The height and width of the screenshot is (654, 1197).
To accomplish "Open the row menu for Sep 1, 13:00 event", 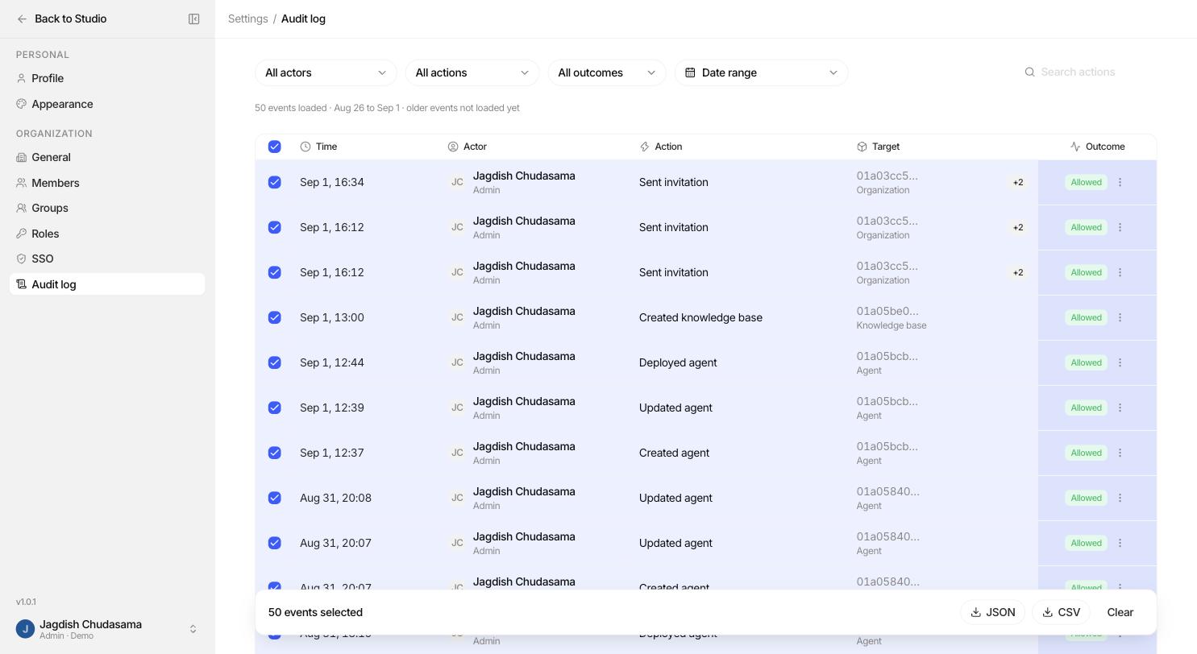I will point(1120,317).
